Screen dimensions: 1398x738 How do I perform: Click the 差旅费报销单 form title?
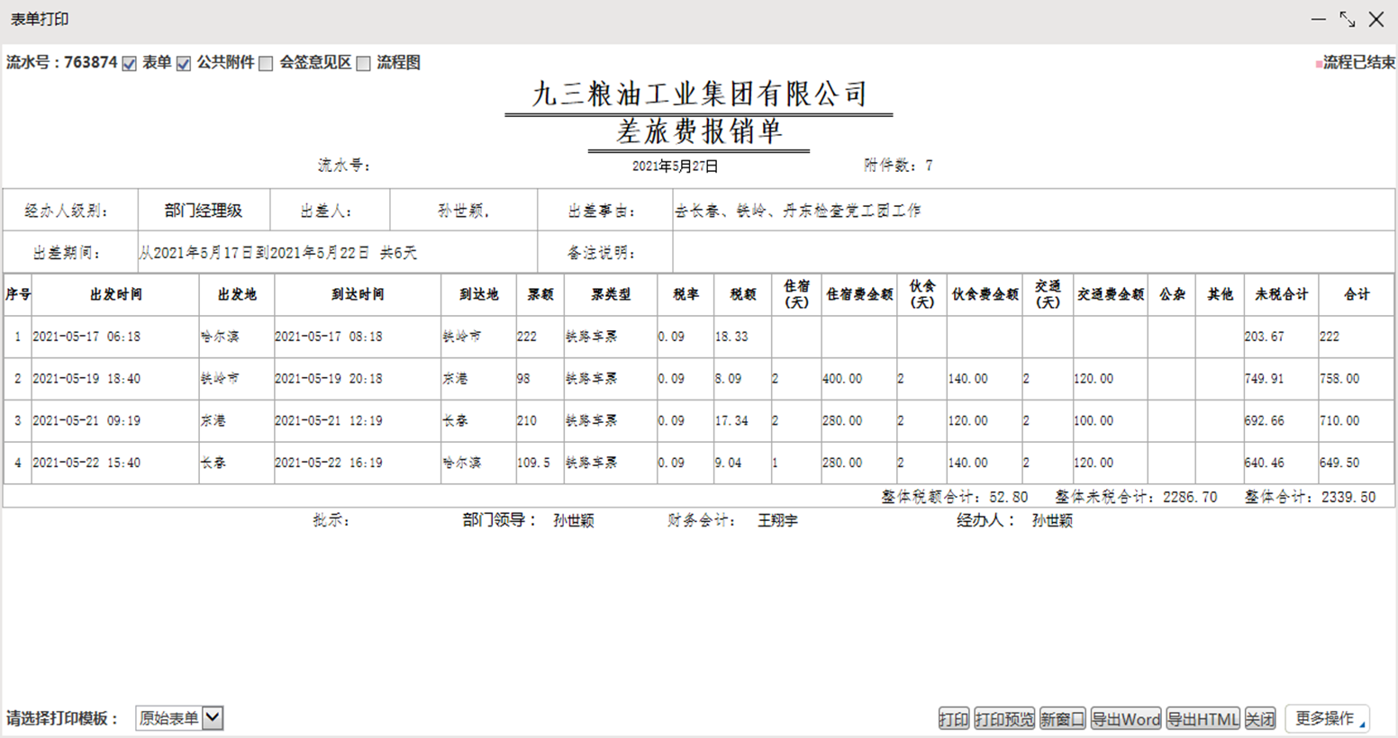click(x=699, y=132)
